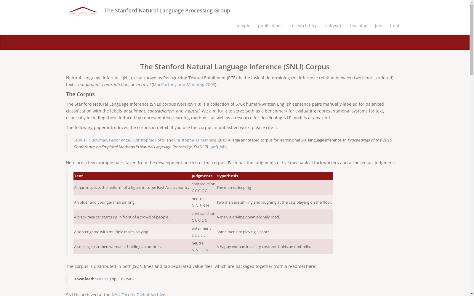Open the local menu item
Screen dimensions: 474x296
click(x=395, y=26)
